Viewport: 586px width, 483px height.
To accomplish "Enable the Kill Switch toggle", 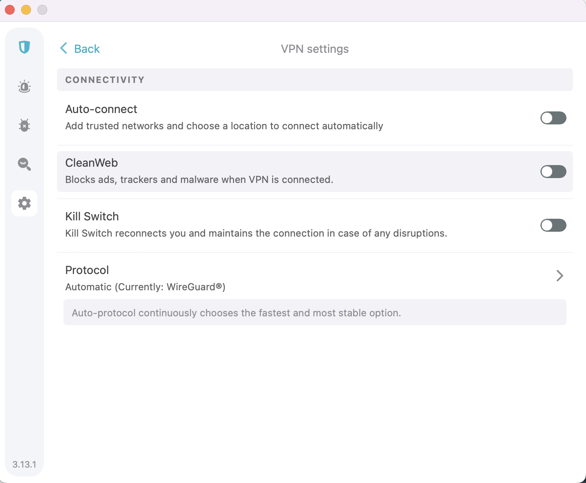I will click(553, 225).
